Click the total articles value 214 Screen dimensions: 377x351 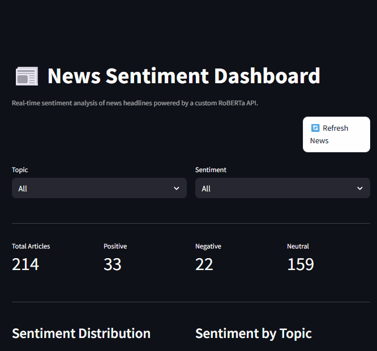[25, 264]
